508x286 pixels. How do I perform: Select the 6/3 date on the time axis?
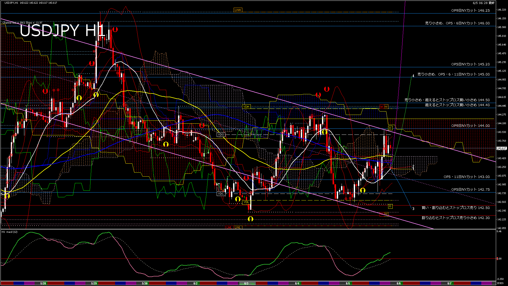[246, 283]
